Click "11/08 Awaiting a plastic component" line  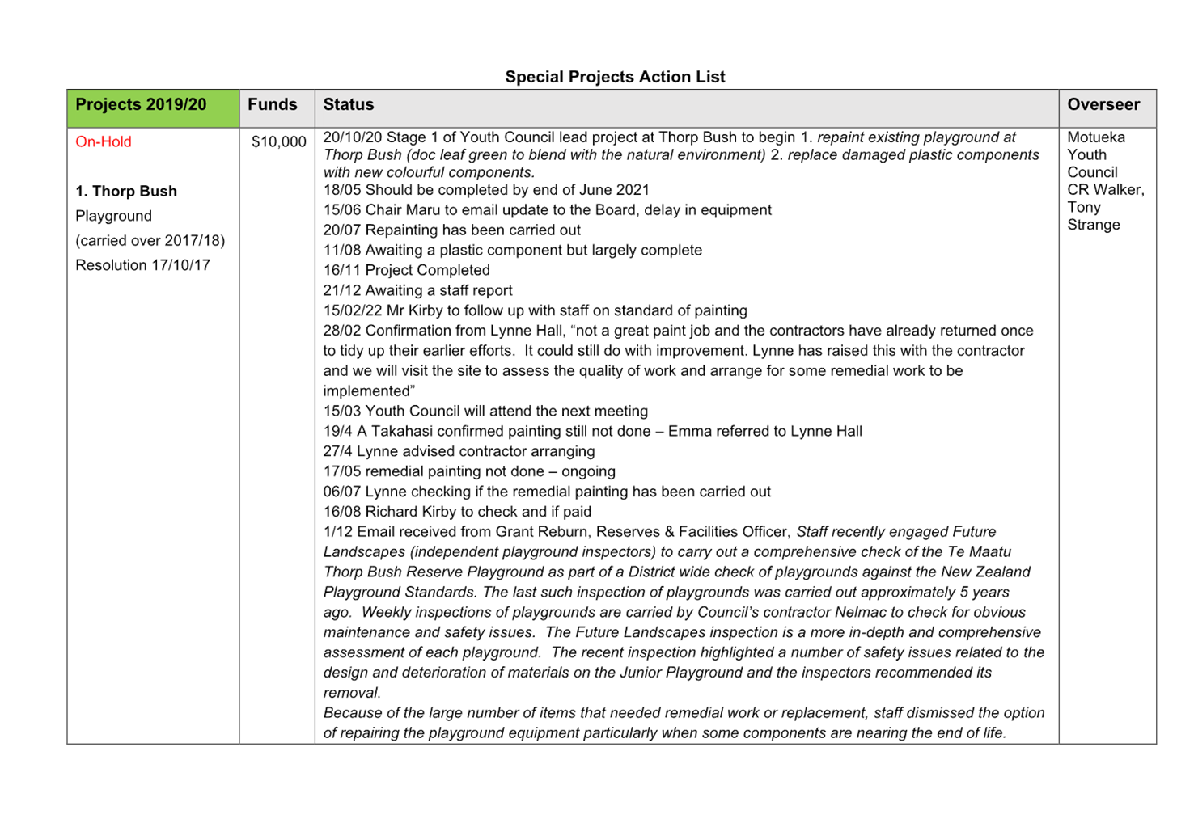coord(512,251)
